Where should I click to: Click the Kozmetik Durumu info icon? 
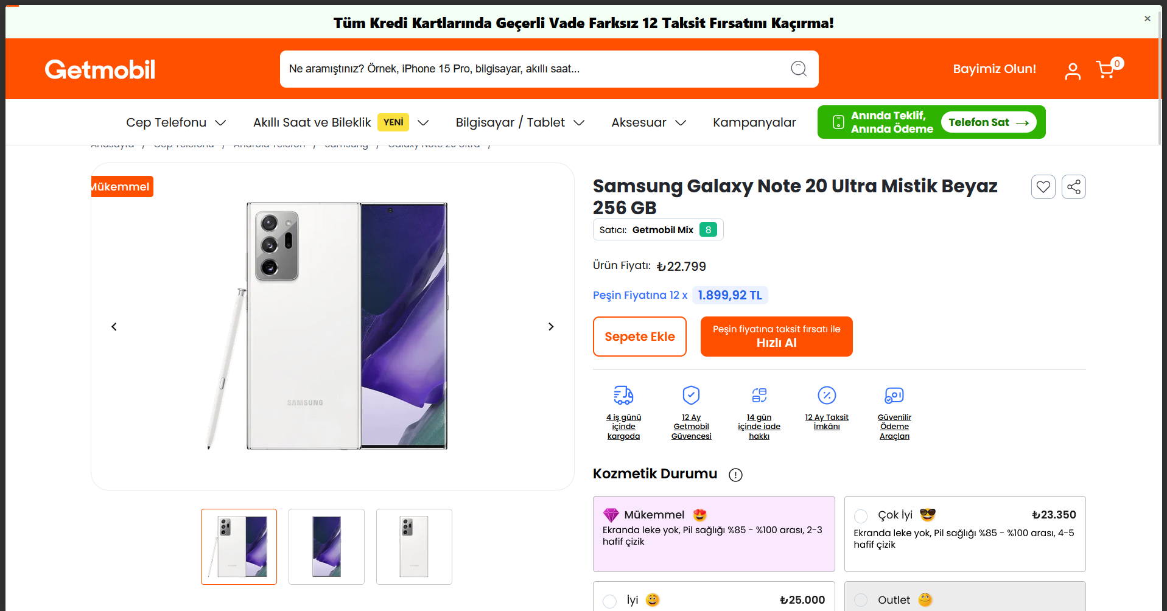(735, 475)
